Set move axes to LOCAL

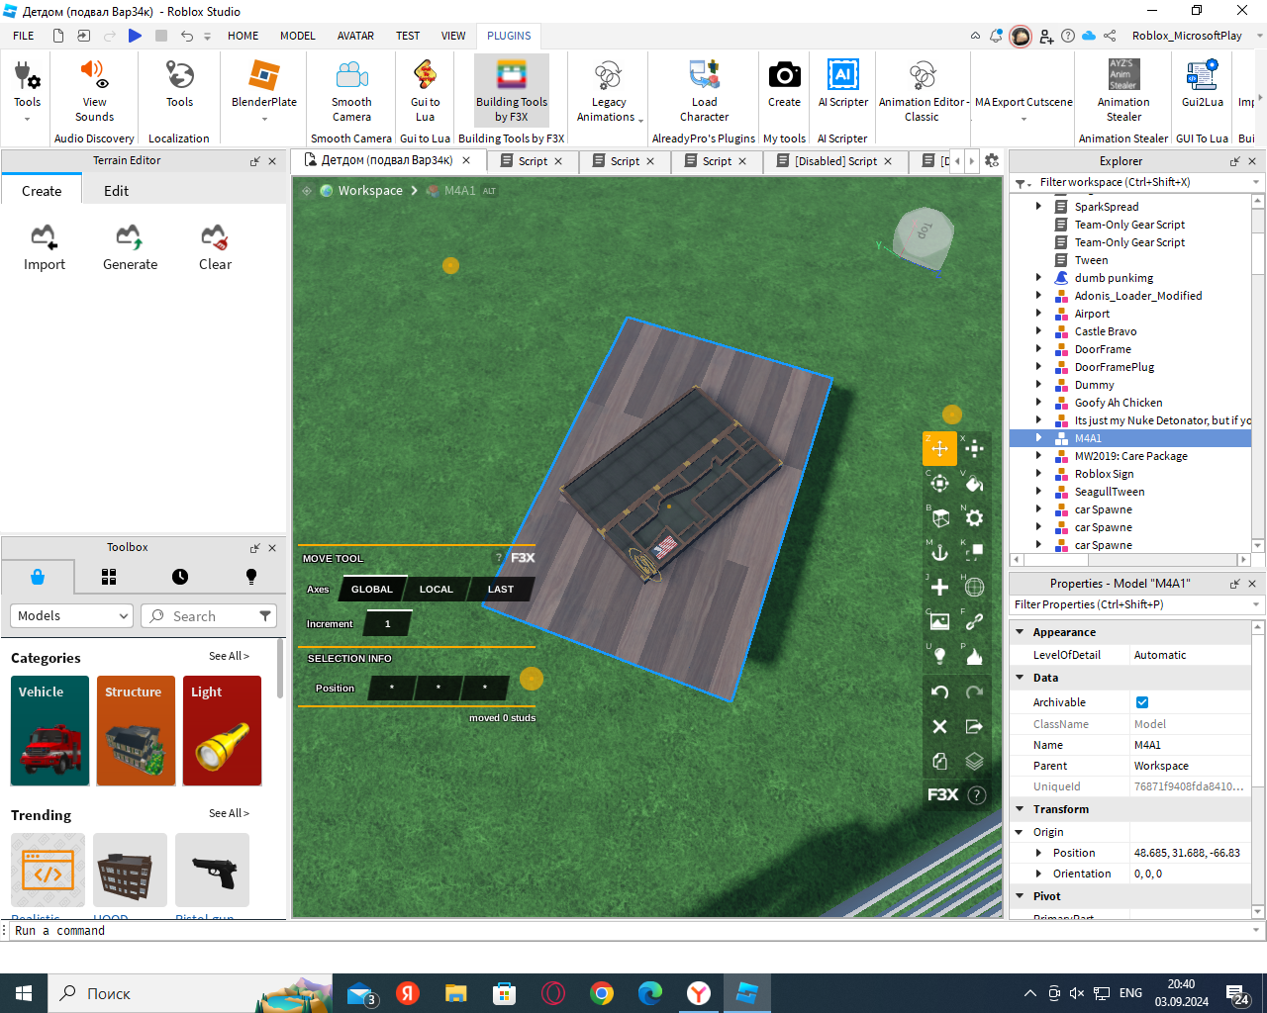[x=437, y=590]
